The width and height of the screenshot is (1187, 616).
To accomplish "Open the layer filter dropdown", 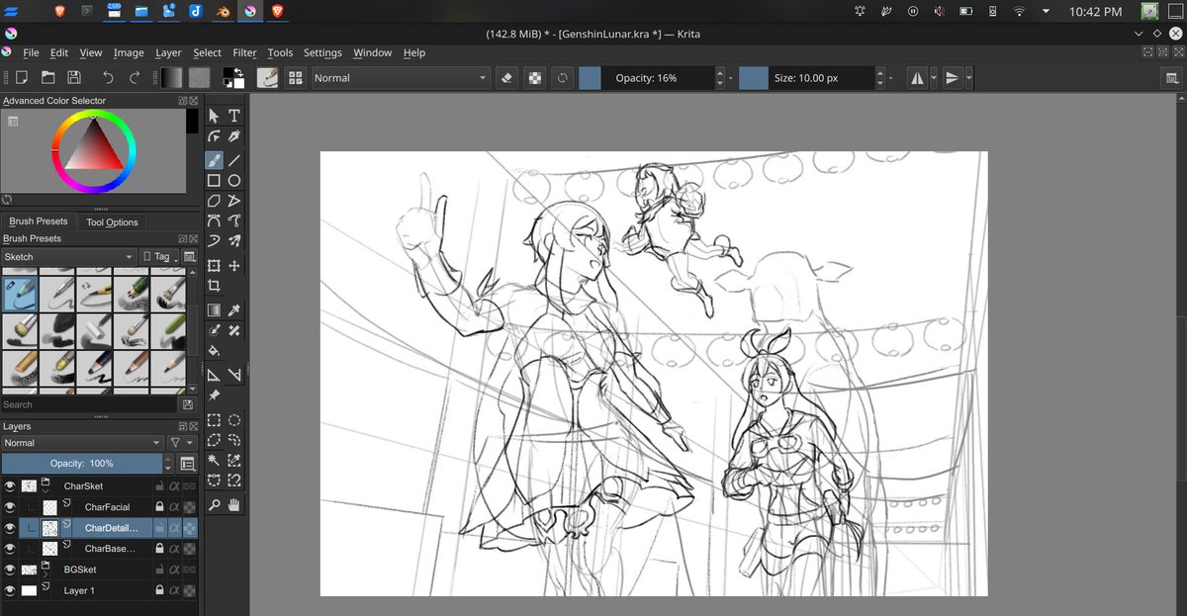I will [181, 443].
